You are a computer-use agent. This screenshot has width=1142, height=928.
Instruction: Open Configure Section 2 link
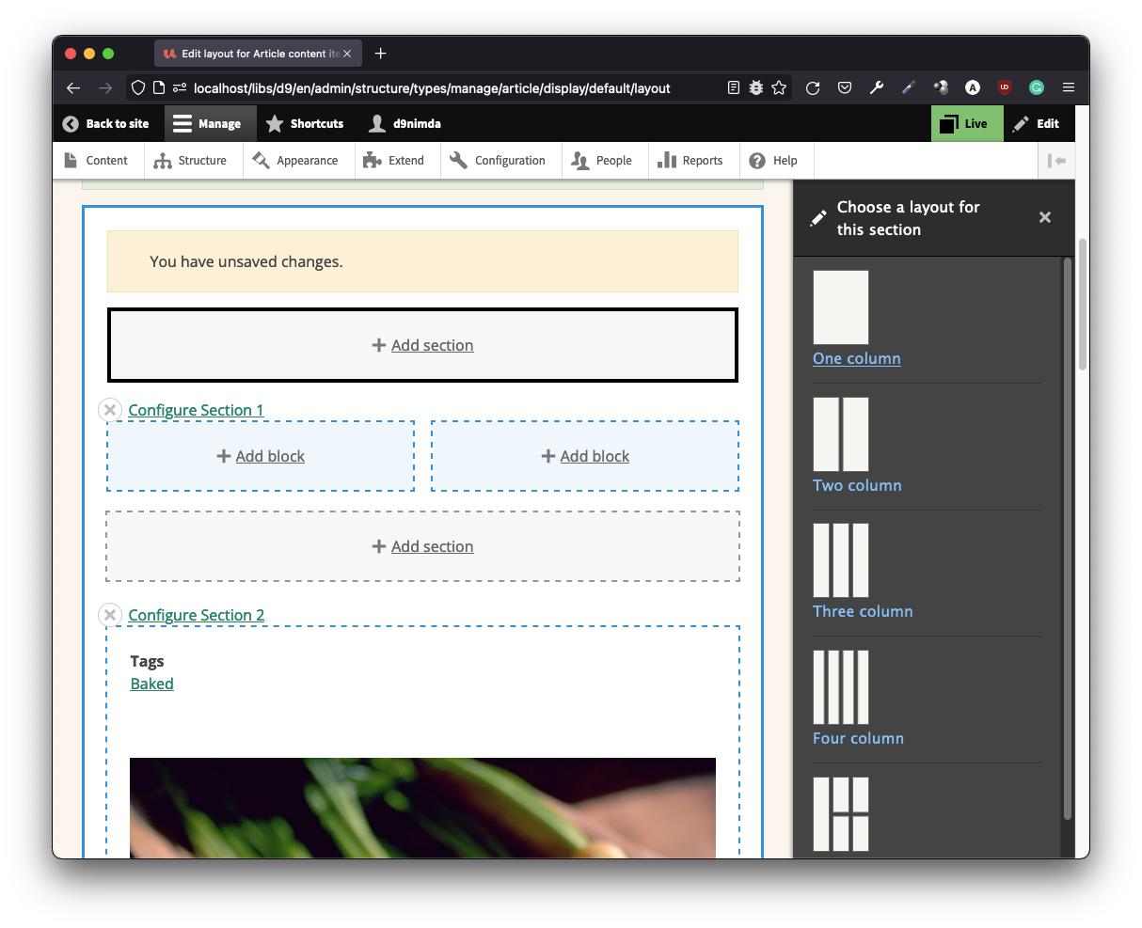click(x=196, y=615)
